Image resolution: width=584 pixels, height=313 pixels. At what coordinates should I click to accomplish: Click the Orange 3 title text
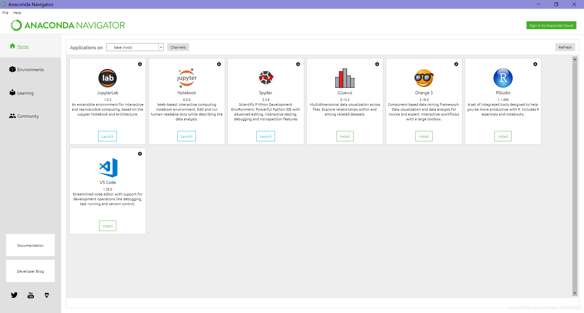pyautogui.click(x=424, y=93)
